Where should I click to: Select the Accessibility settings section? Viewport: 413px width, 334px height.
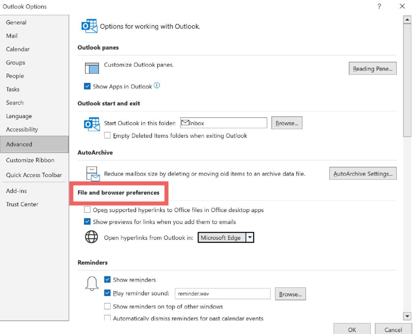[x=21, y=129]
